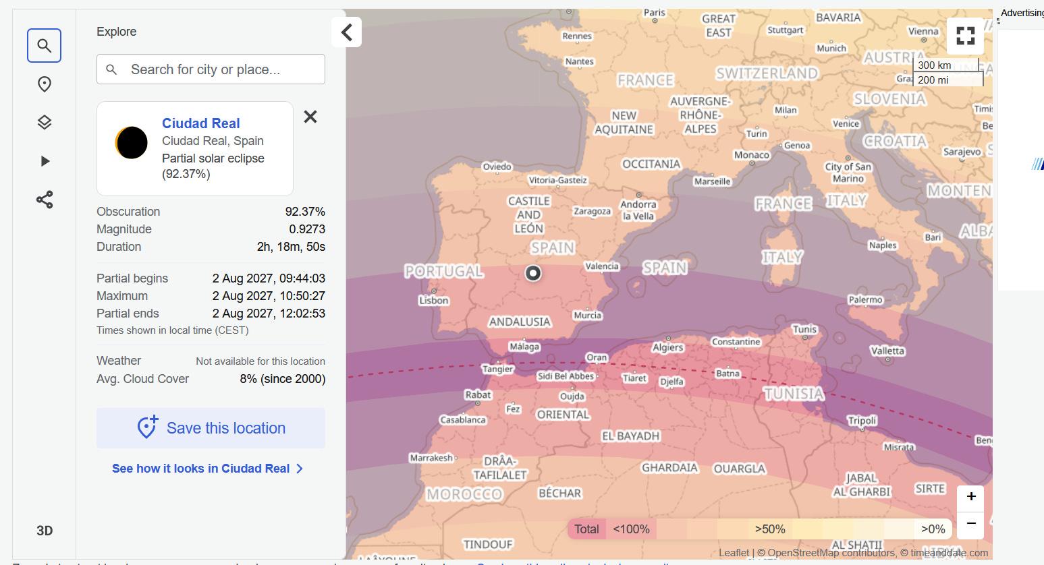Click the Total swatch in the legend
Viewport: 1044px width, 565px height.
point(586,529)
